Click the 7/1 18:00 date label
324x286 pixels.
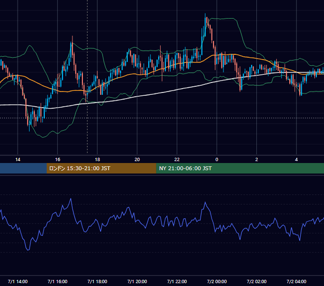coord(97,281)
